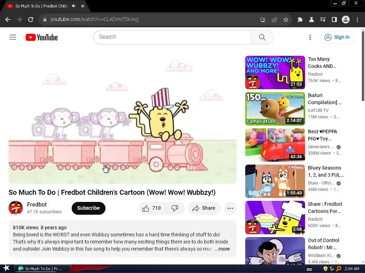The image size is (365, 273).
Task: Click the padlock site info icon
Action: point(45,20)
